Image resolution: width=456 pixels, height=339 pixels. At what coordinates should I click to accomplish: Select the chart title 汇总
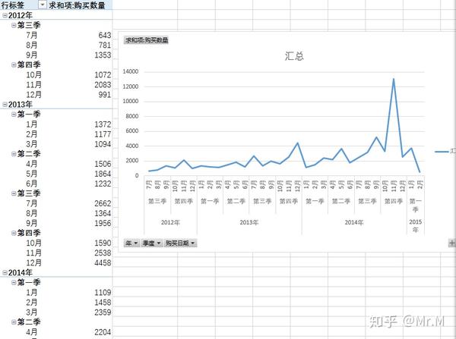(294, 55)
